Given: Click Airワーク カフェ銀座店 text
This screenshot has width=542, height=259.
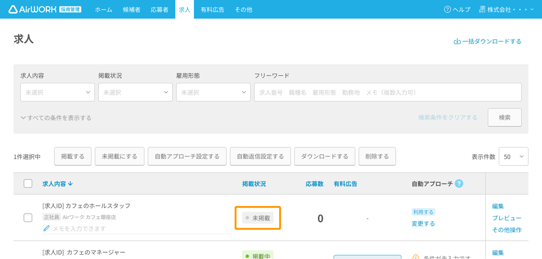Looking at the screenshot, I should pos(89,217).
